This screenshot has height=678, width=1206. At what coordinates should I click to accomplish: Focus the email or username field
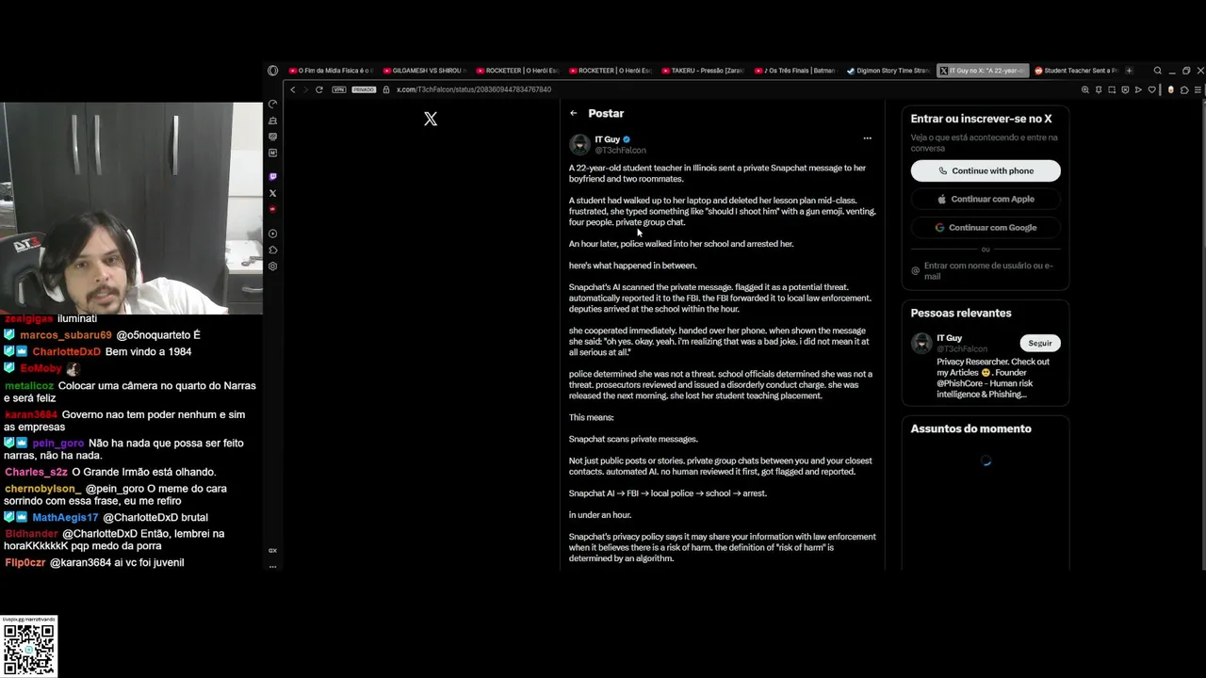(986, 270)
